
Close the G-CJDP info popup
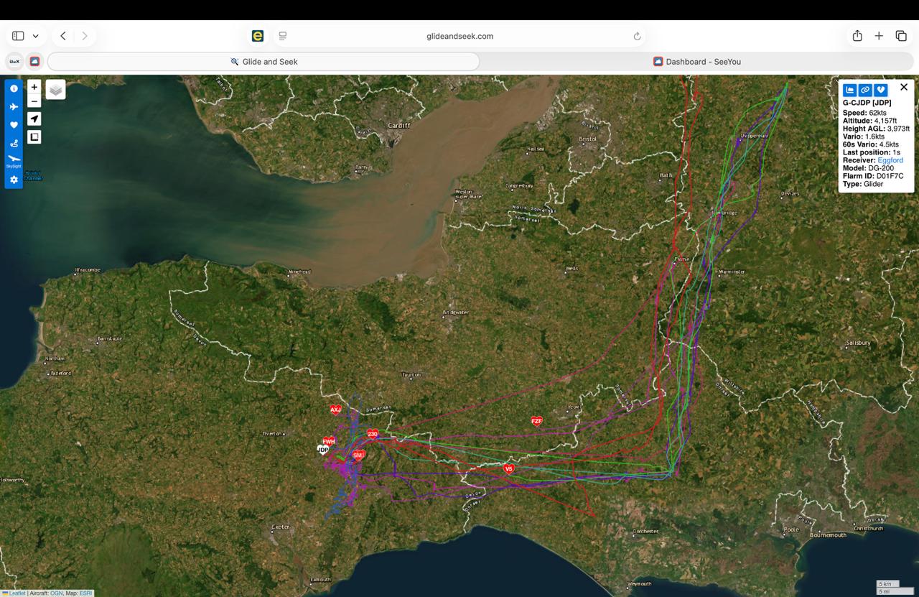[904, 87]
